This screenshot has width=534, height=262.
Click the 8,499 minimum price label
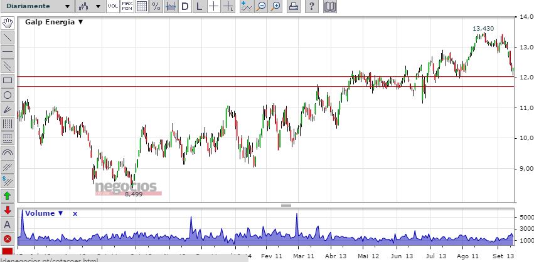pyautogui.click(x=134, y=194)
